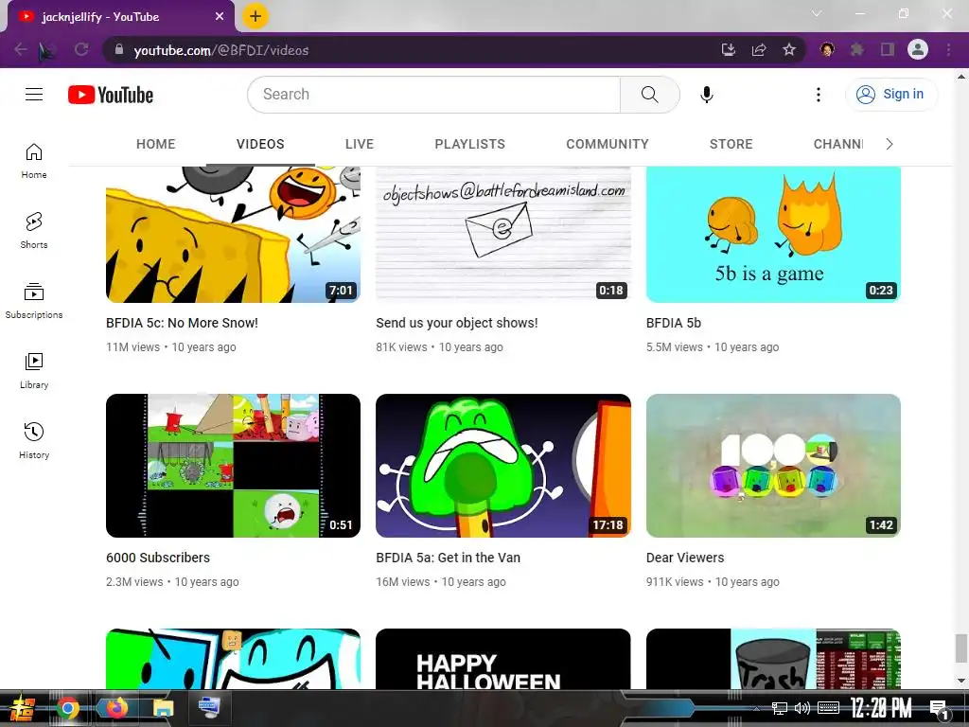Screen dimensions: 969x727
Task: Open the tab search dropdown chevron
Action: 817,13
